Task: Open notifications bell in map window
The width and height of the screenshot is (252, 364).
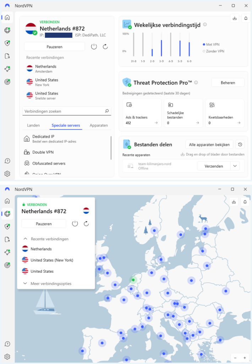Action: coord(245,202)
